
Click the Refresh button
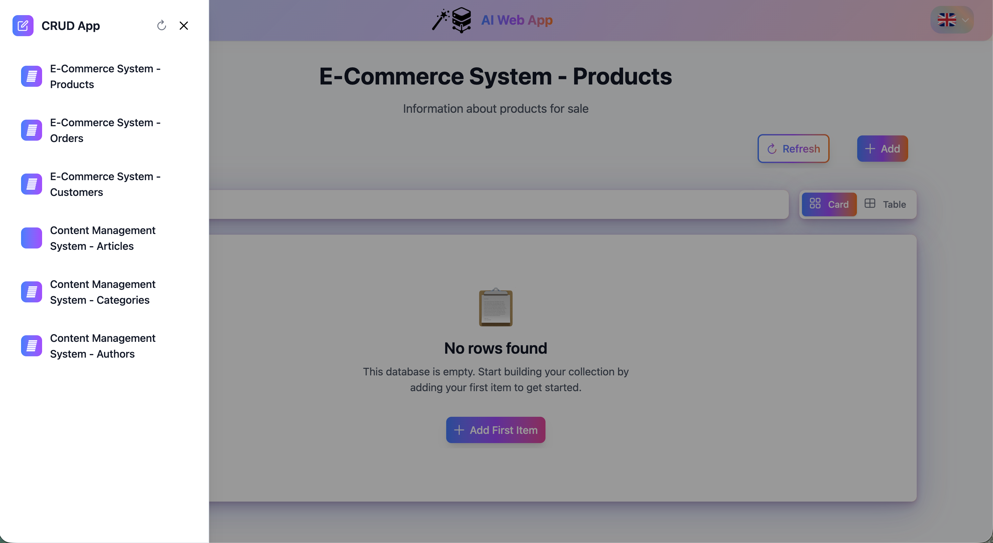pyautogui.click(x=793, y=148)
